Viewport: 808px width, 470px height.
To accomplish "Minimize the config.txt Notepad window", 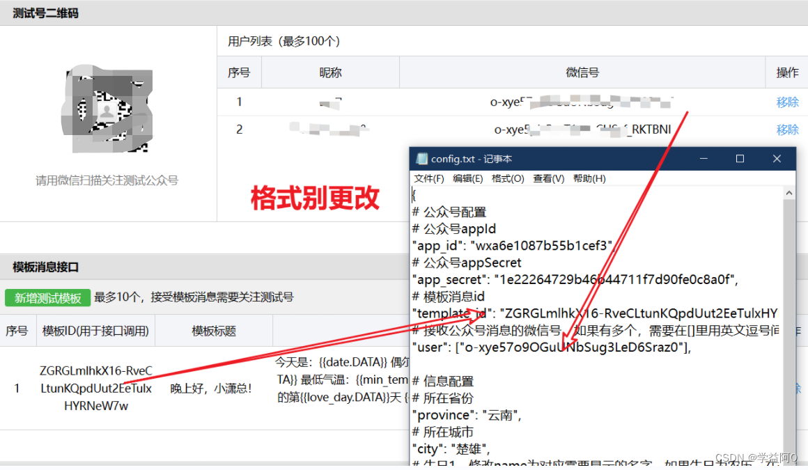I will (704, 159).
